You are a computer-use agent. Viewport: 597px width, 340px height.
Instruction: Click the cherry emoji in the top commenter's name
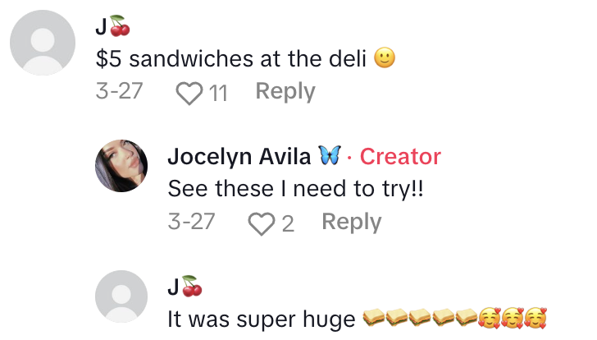pos(120,27)
